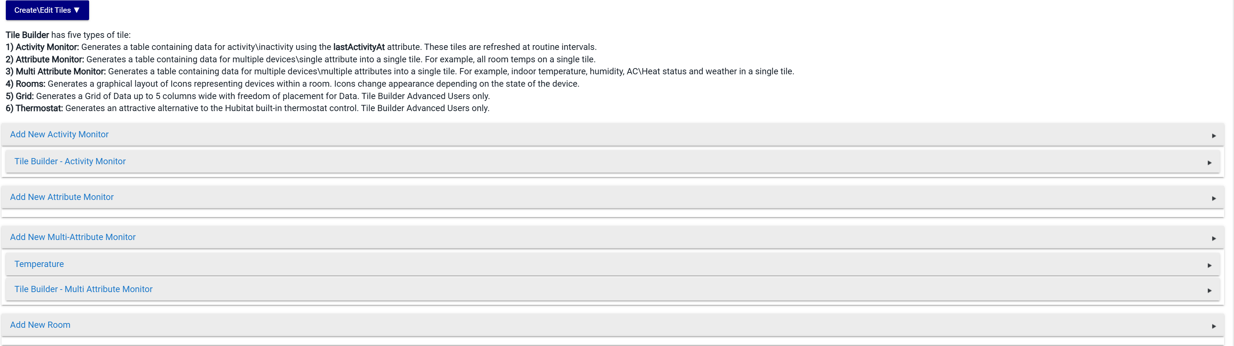Screen dimensions: 1234x346
Task: Expand the Add New Room panel bar
Action: coord(613,325)
